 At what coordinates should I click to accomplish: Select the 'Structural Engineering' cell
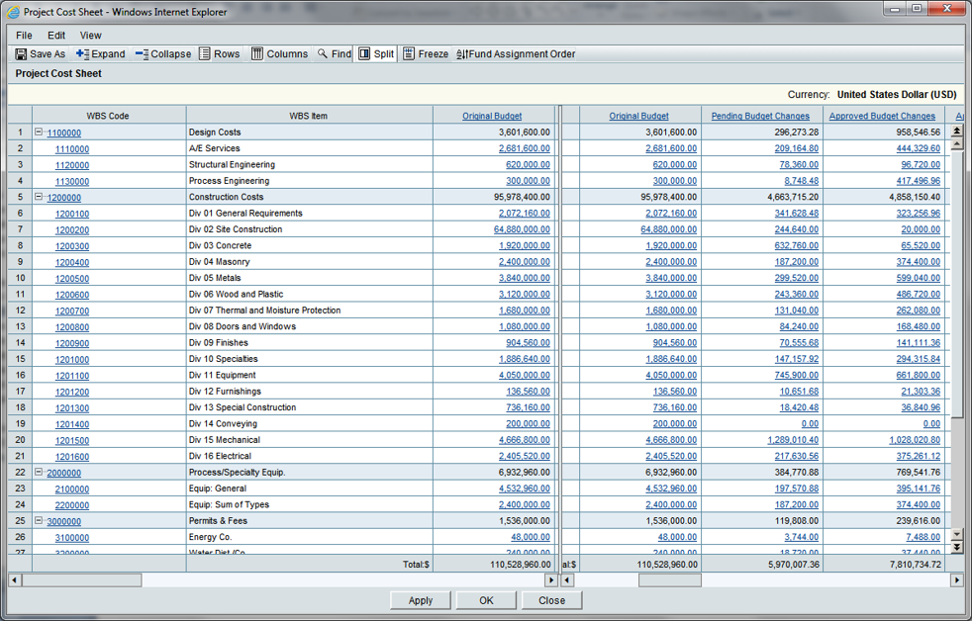click(310, 164)
